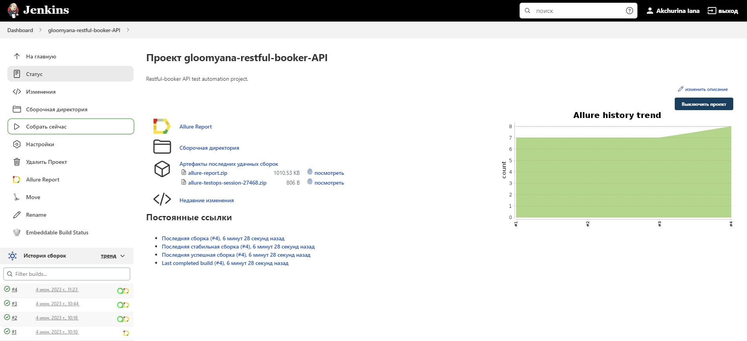Download allure-report.zip artifact

(207, 173)
